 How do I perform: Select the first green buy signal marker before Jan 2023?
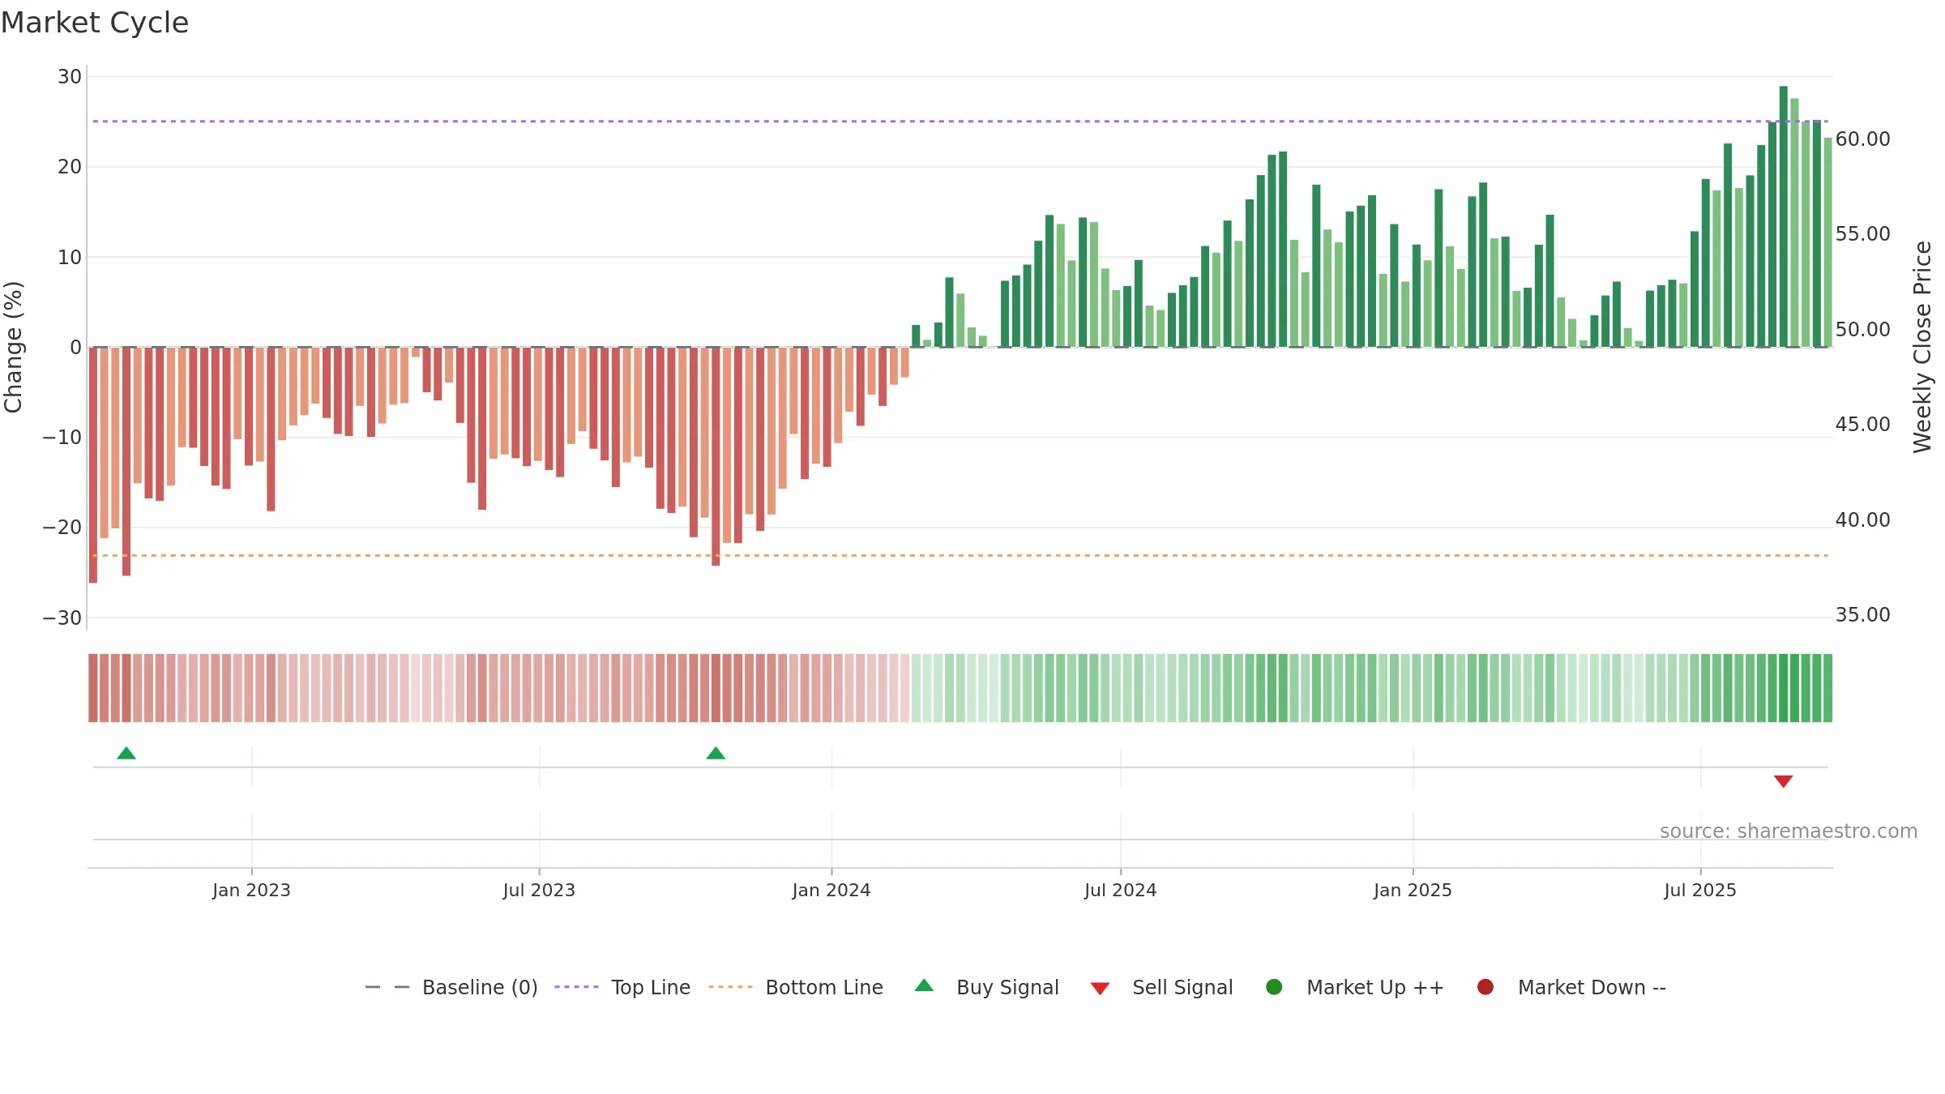pos(126,753)
